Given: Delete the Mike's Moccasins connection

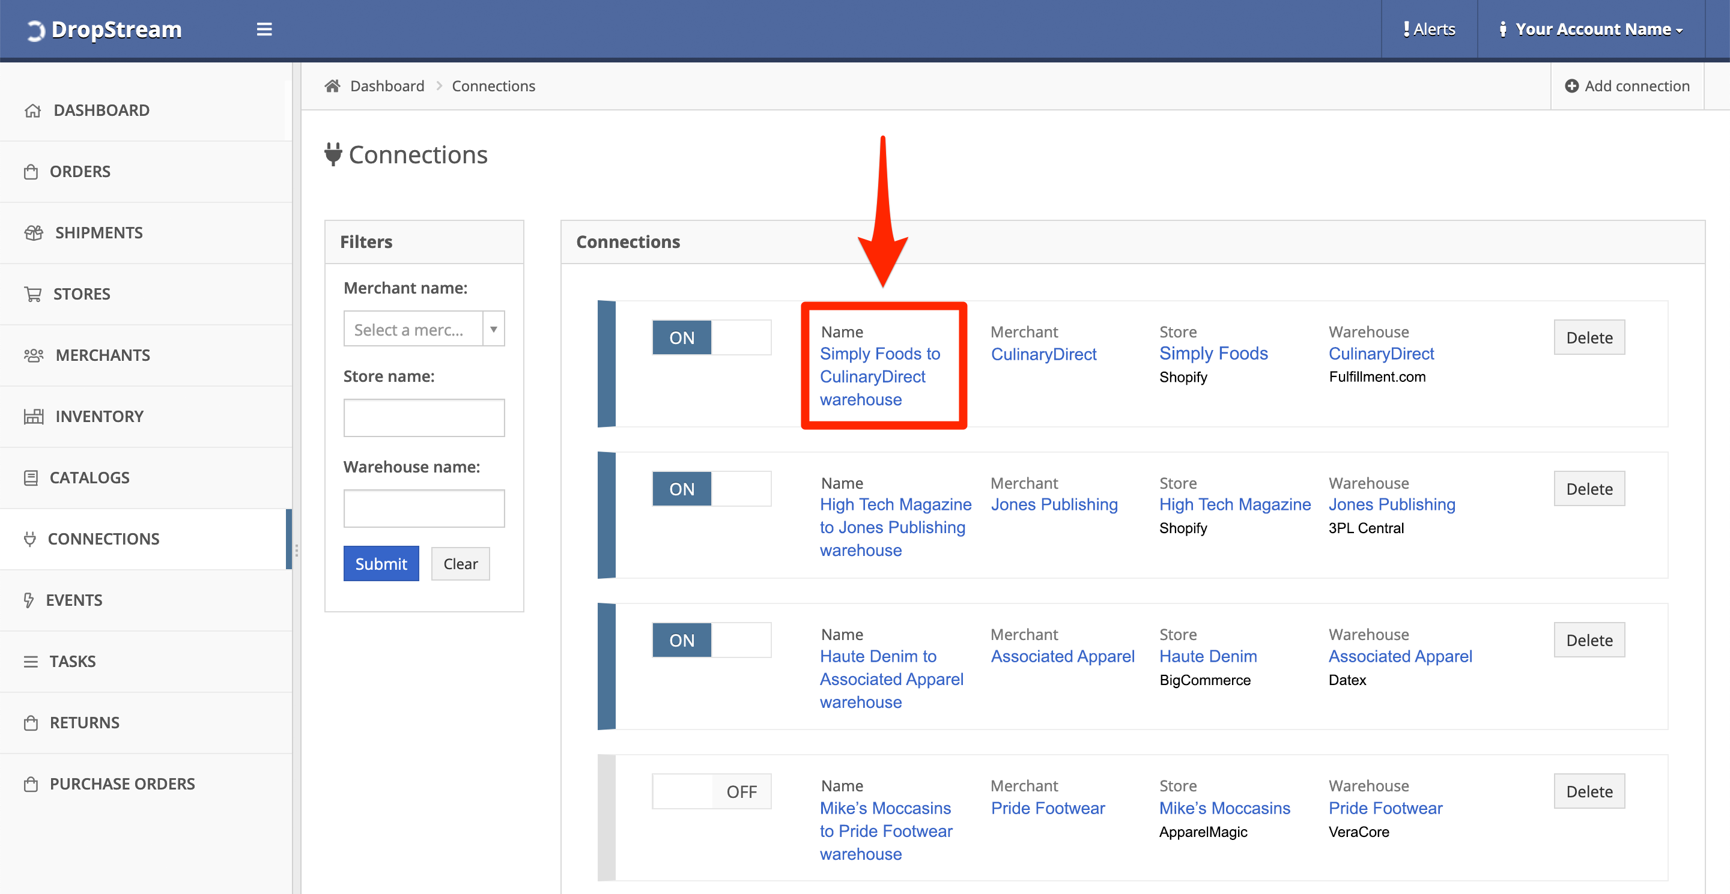Looking at the screenshot, I should (1589, 792).
